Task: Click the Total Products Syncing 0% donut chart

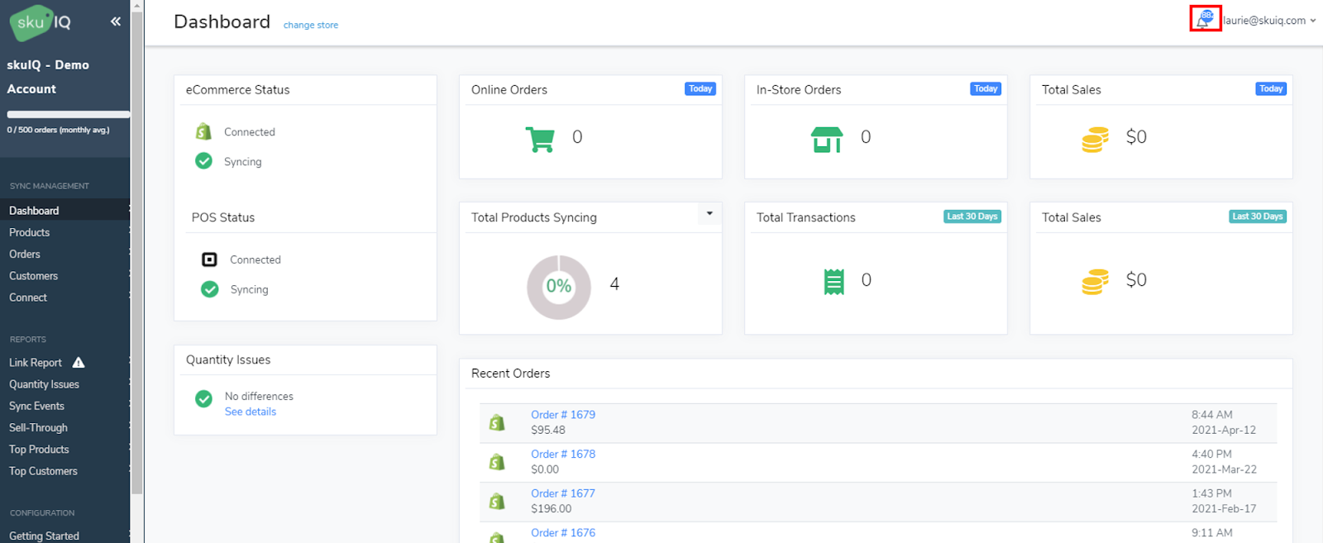Action: (559, 287)
